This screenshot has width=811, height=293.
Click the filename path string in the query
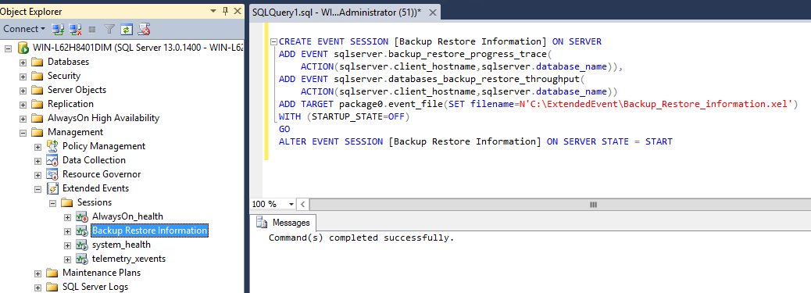point(656,104)
